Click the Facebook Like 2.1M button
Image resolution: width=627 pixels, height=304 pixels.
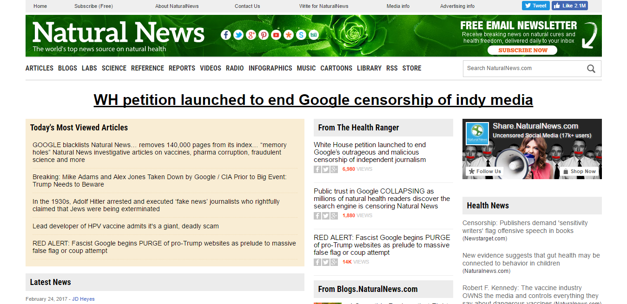pos(570,6)
